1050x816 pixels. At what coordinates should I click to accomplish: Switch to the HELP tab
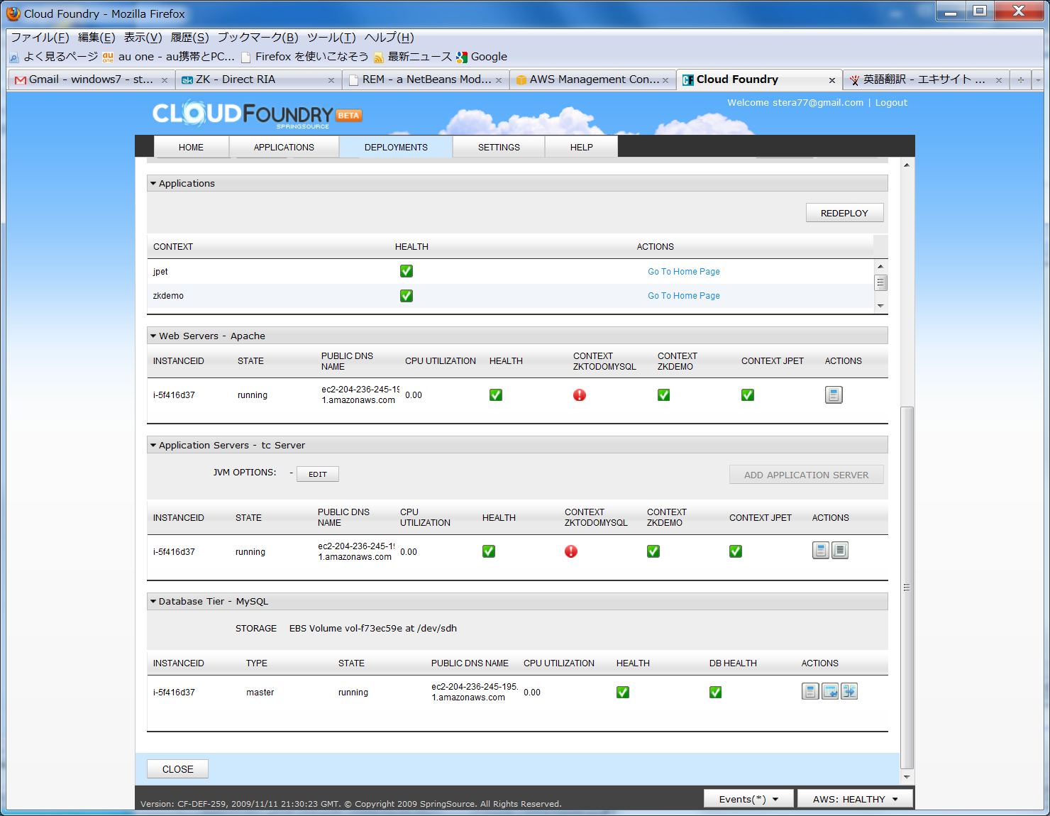pyautogui.click(x=581, y=148)
